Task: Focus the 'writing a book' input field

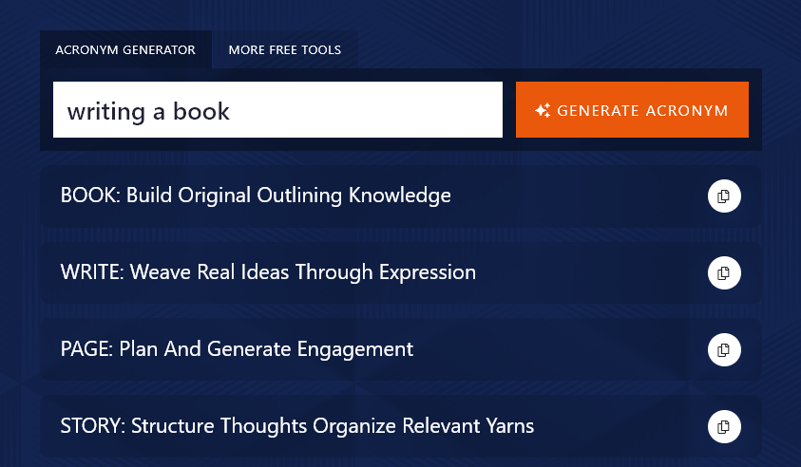Action: (277, 110)
